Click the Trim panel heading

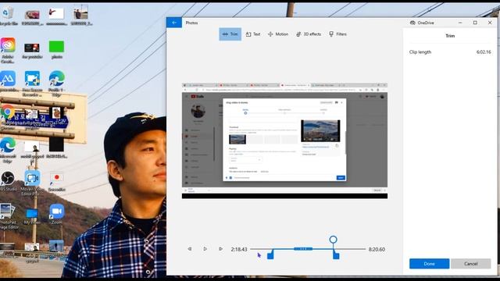450,36
